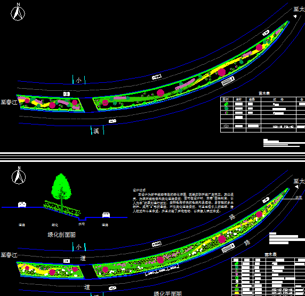This screenshot has height=296, width=305.
Task: Click the '设计说明' heading text
Action: pyautogui.click(x=139, y=190)
